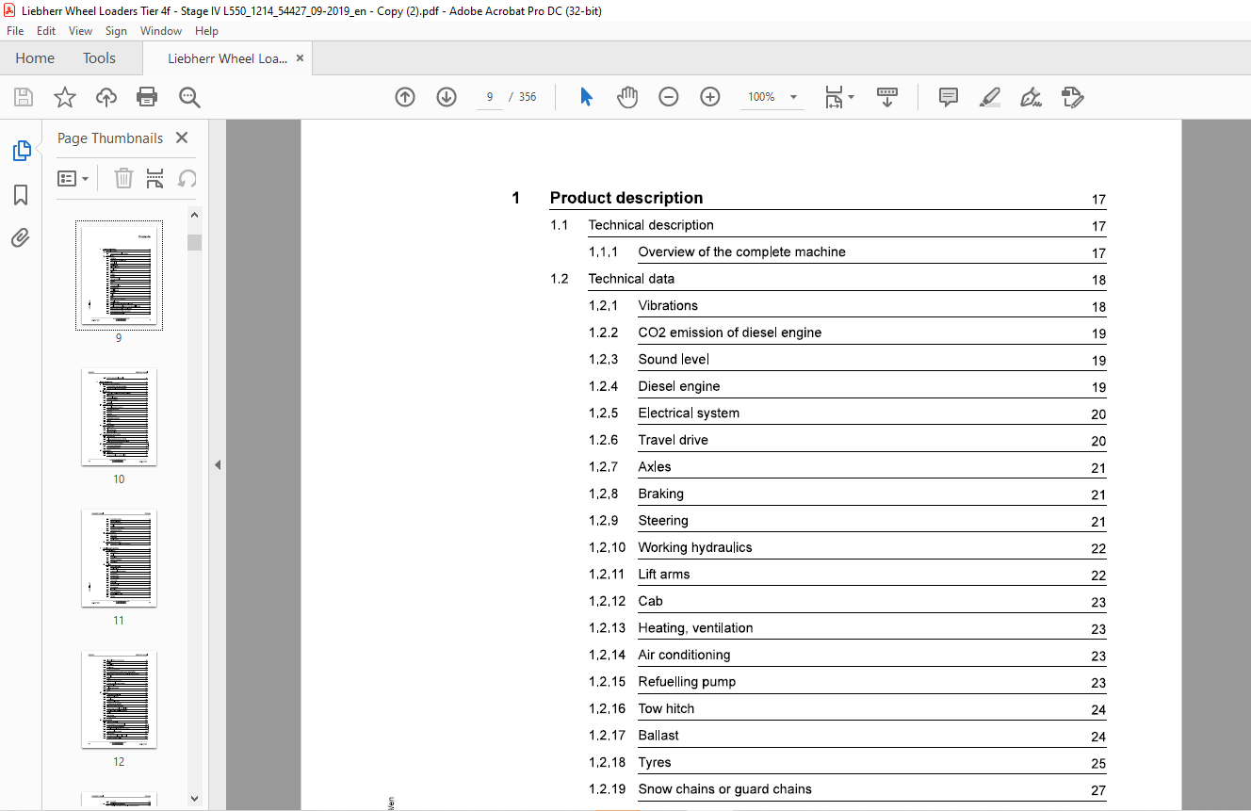Select the Liebherr Wheel Loa... document tab
The height and width of the screenshot is (811, 1251).
[x=227, y=58]
